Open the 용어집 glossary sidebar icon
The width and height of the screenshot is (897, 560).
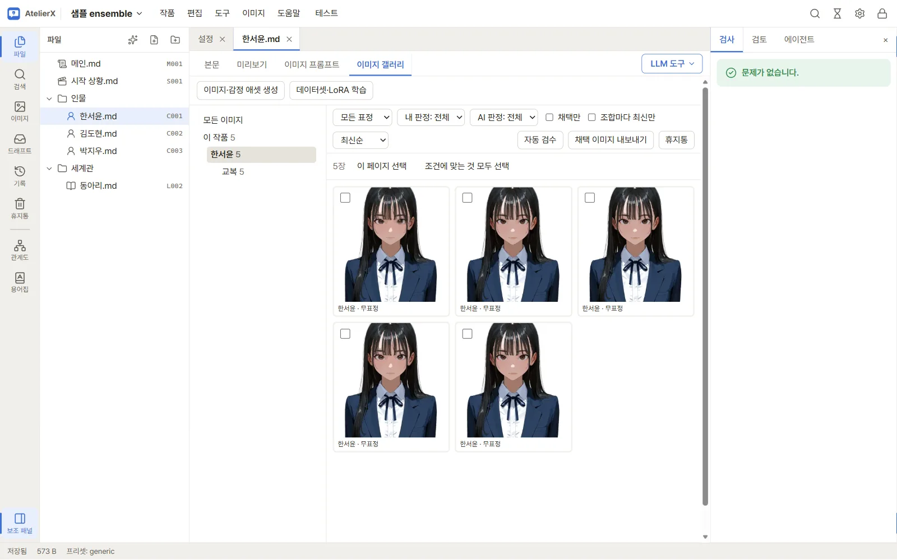click(20, 282)
